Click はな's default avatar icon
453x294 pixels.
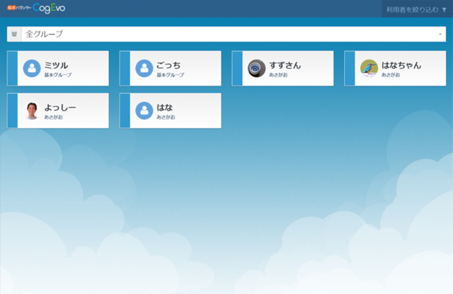(144, 111)
